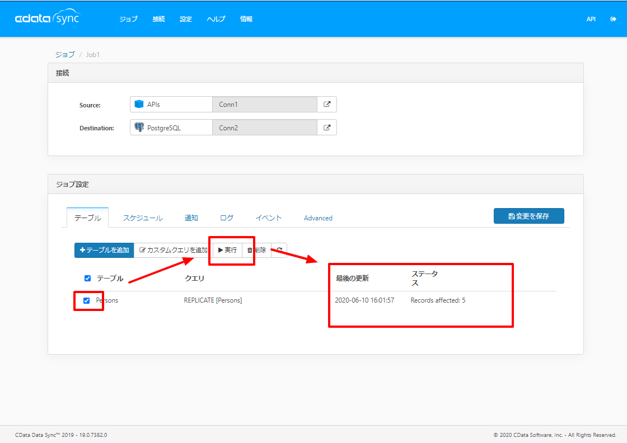Switch to the スケジュール tab
Image resolution: width=627 pixels, height=443 pixels.
coord(143,218)
